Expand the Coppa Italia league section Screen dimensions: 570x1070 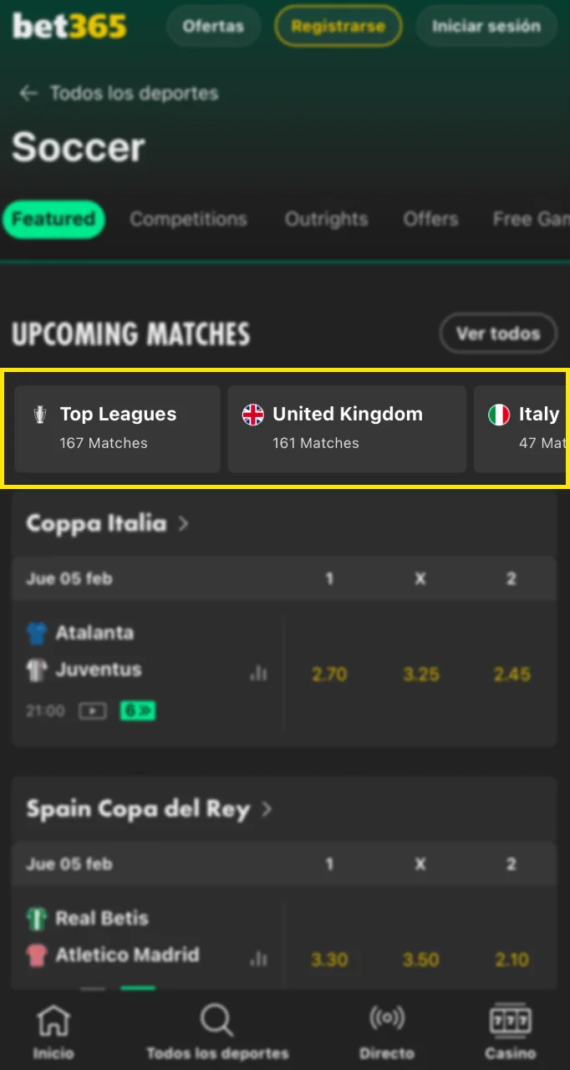pyautogui.click(x=107, y=524)
